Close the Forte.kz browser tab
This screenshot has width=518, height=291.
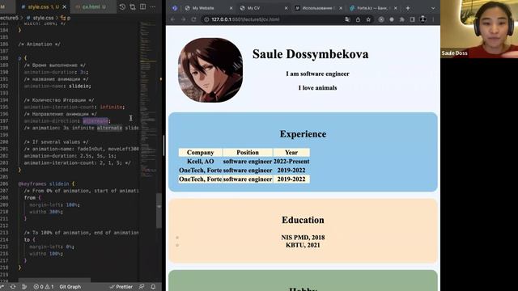[396, 8]
